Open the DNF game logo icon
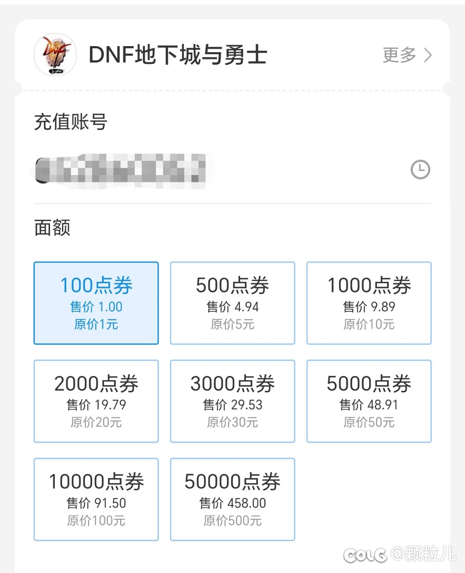Viewport: 465px width, 573px height. 55,55
